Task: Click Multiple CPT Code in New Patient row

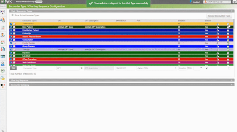Action: (65, 27)
